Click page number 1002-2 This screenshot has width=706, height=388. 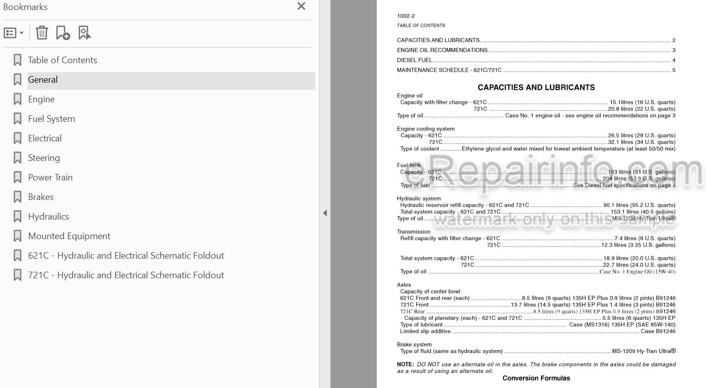(x=406, y=16)
